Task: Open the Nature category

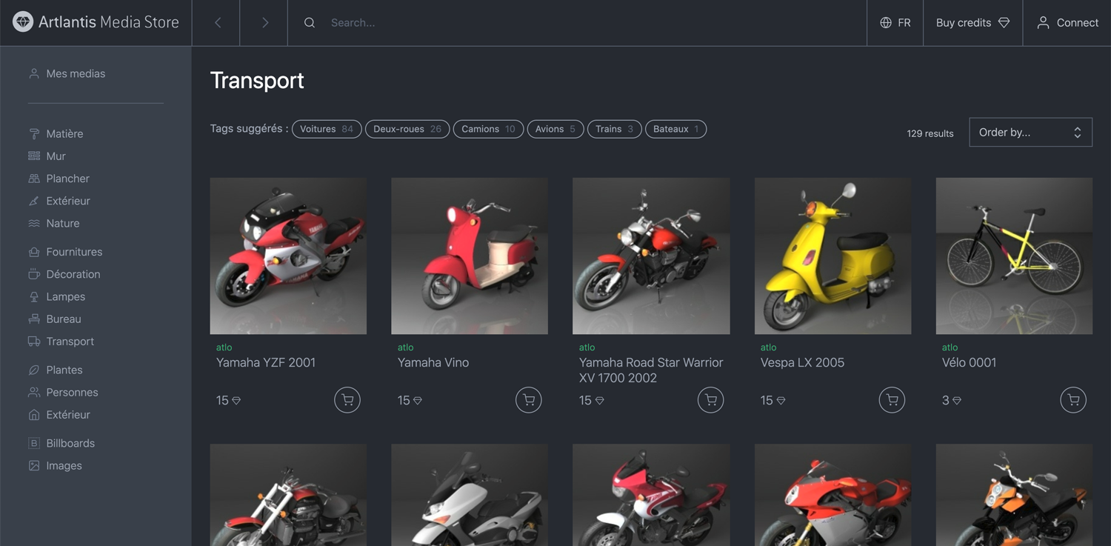Action: [x=63, y=223]
